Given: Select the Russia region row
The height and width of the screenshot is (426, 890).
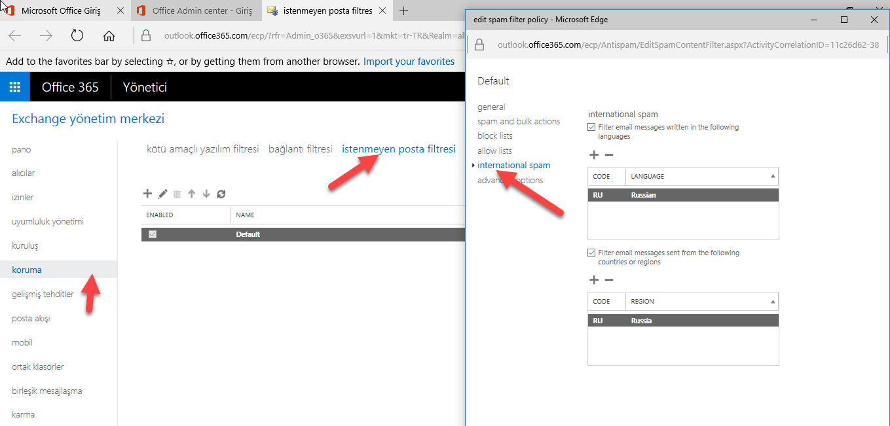Looking at the screenshot, I should click(683, 321).
